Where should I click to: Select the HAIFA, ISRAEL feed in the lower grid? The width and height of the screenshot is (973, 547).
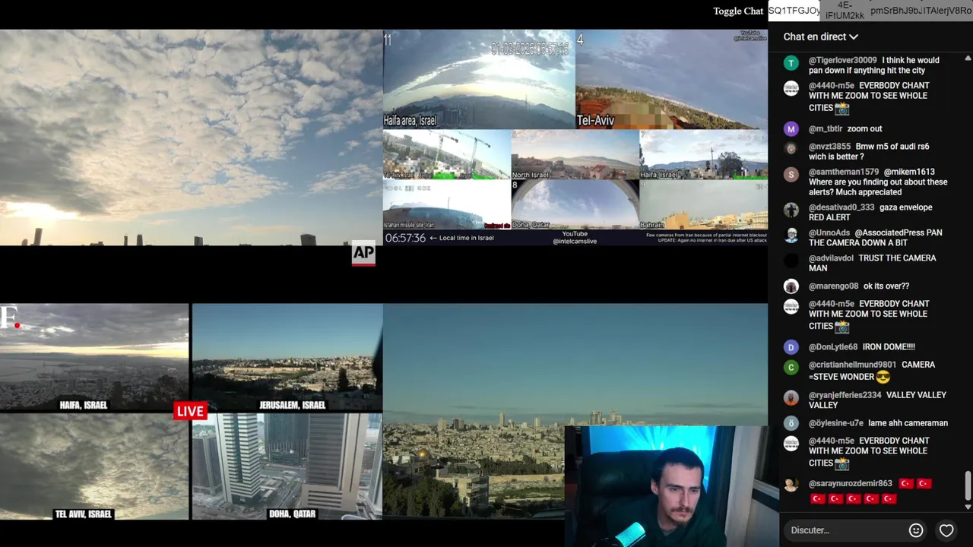[x=94, y=357]
